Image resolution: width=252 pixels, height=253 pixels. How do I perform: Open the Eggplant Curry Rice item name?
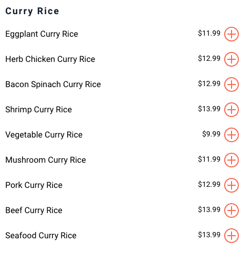(x=41, y=34)
